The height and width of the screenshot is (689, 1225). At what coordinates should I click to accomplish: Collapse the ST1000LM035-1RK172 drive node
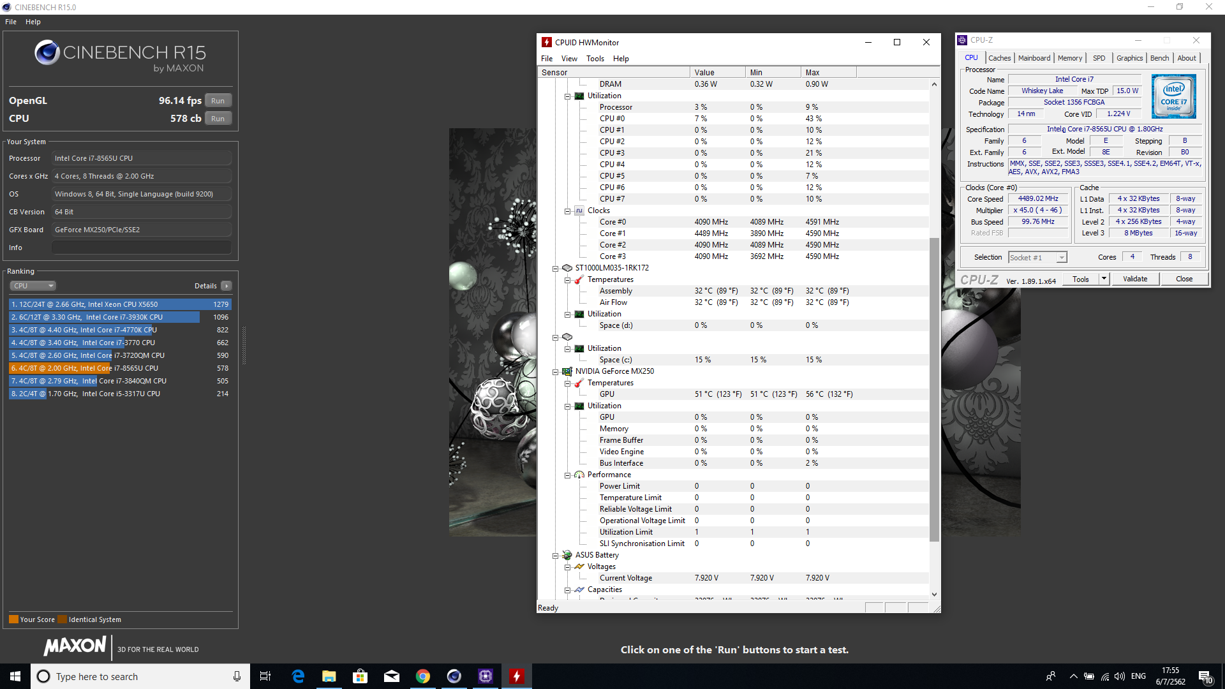click(x=555, y=269)
